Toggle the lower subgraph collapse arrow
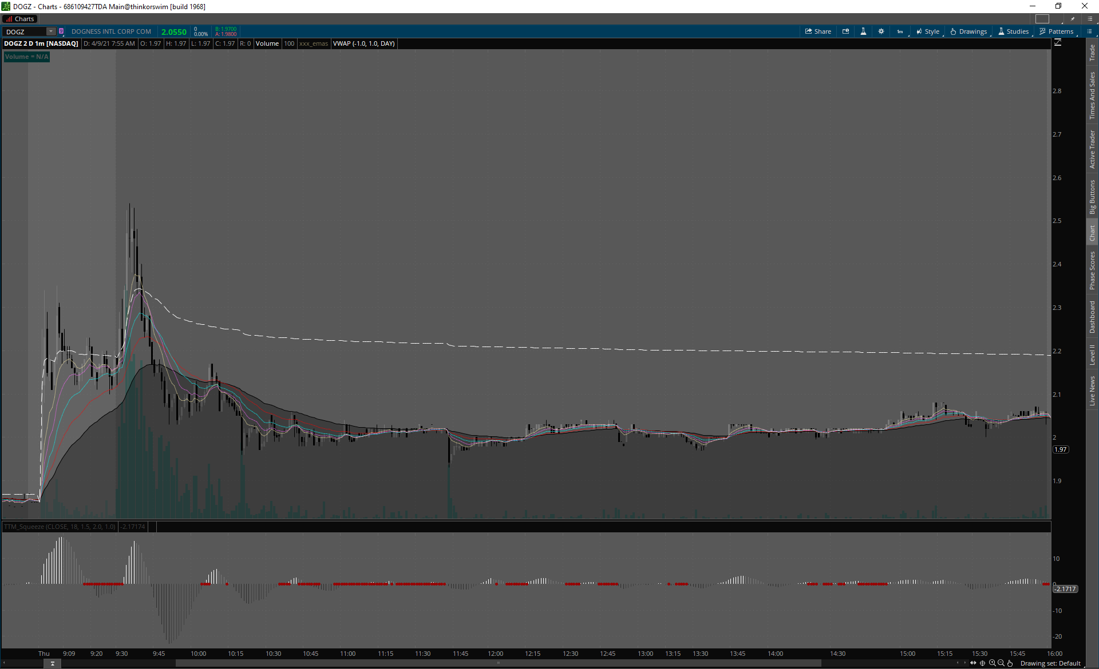Viewport: 1099px width, 669px height. tap(52, 663)
